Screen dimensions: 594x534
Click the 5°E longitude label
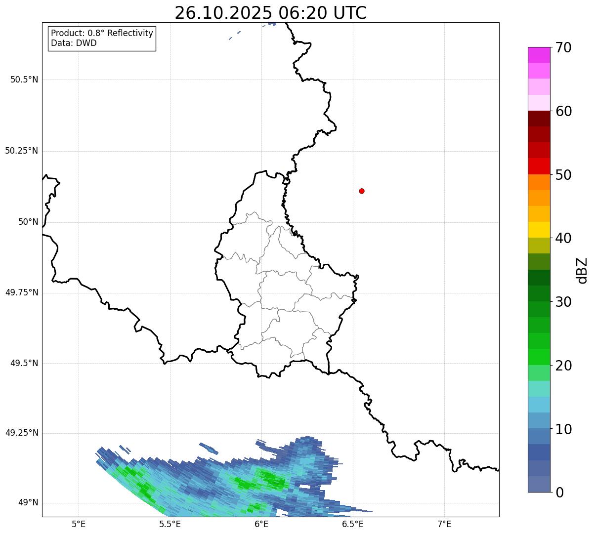coord(79,524)
